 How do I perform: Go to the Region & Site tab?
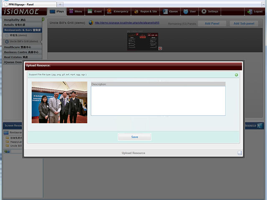[x=146, y=11]
